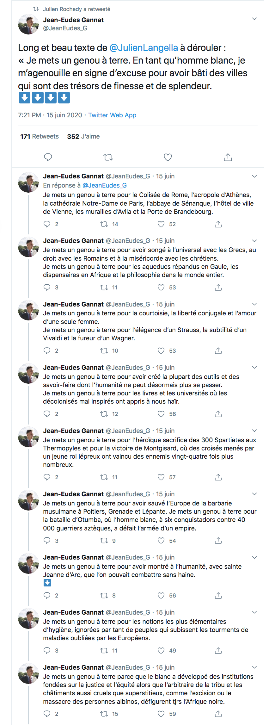Open Jean-Eudes Gannat's avatar on main tweet

28,24
